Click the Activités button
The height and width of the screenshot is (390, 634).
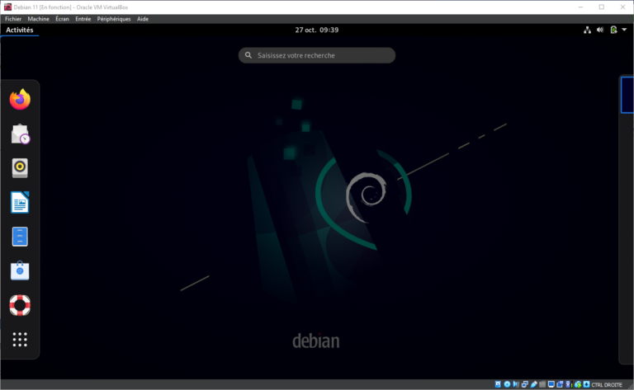click(20, 30)
